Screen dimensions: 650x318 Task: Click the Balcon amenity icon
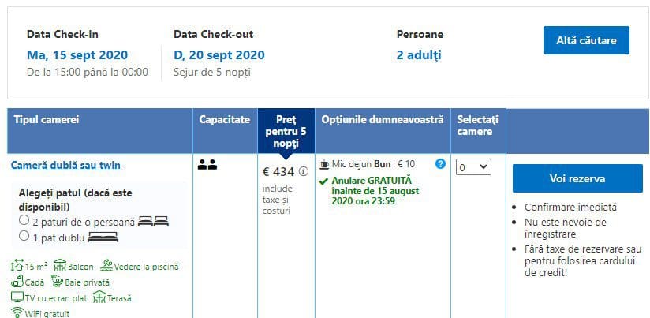(x=60, y=266)
